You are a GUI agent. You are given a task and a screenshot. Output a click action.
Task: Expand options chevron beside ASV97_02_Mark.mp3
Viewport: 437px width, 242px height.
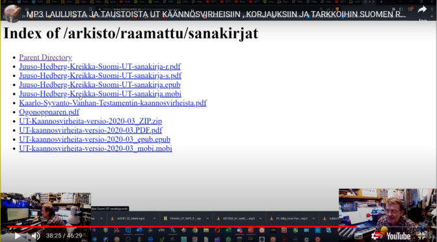(x=154, y=219)
